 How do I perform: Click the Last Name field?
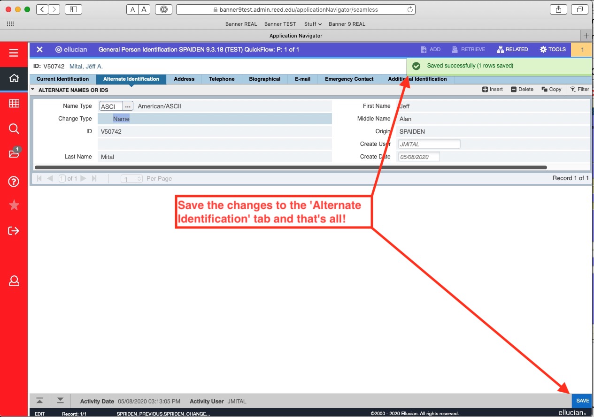coord(214,157)
